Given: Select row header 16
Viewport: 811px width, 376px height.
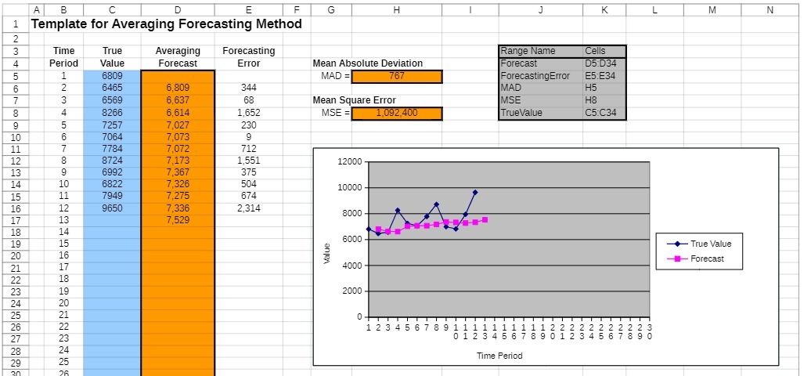Looking at the screenshot, I should tap(15, 208).
